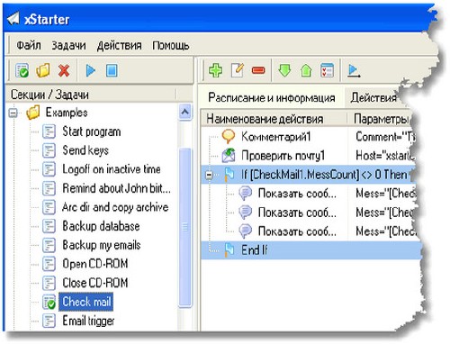
Task: Edit action with the pencil note icon
Action: (x=238, y=70)
